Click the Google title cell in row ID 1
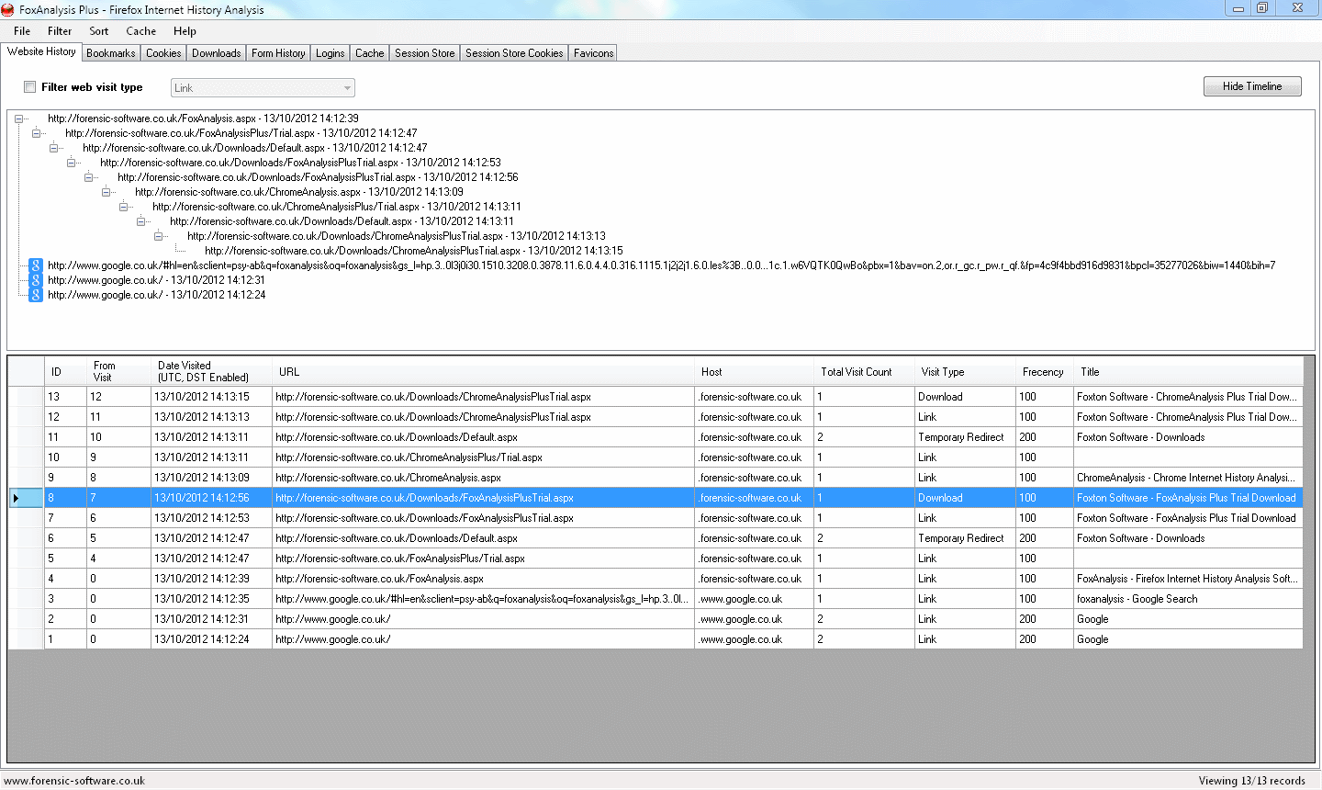This screenshot has width=1322, height=790. click(1188, 639)
